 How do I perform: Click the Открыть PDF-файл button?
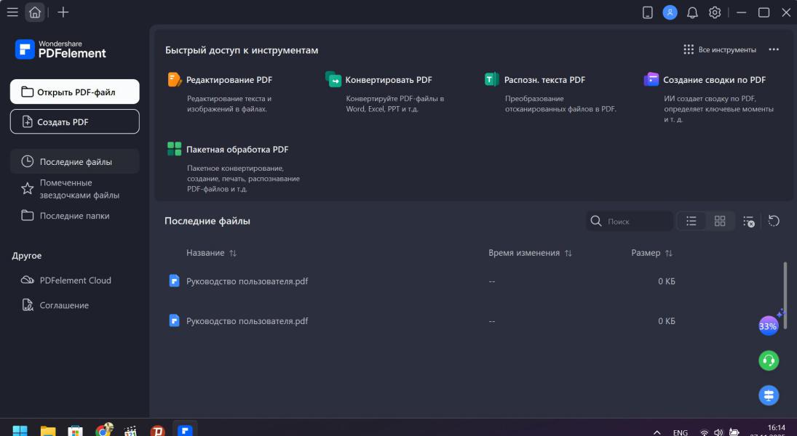[75, 92]
